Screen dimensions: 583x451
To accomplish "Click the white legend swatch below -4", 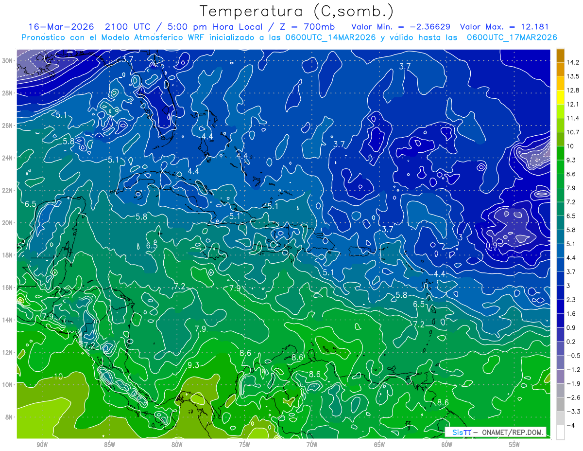I will pos(560,433).
